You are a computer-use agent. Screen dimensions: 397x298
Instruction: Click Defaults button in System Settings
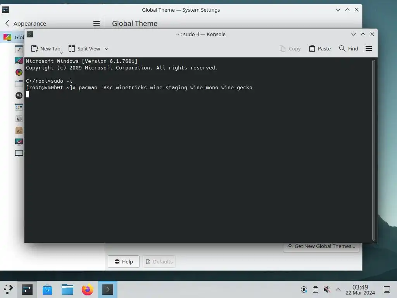159,262
